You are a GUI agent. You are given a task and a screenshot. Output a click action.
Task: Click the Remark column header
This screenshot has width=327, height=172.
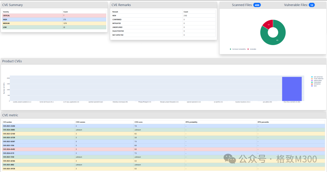click(x=147, y=12)
